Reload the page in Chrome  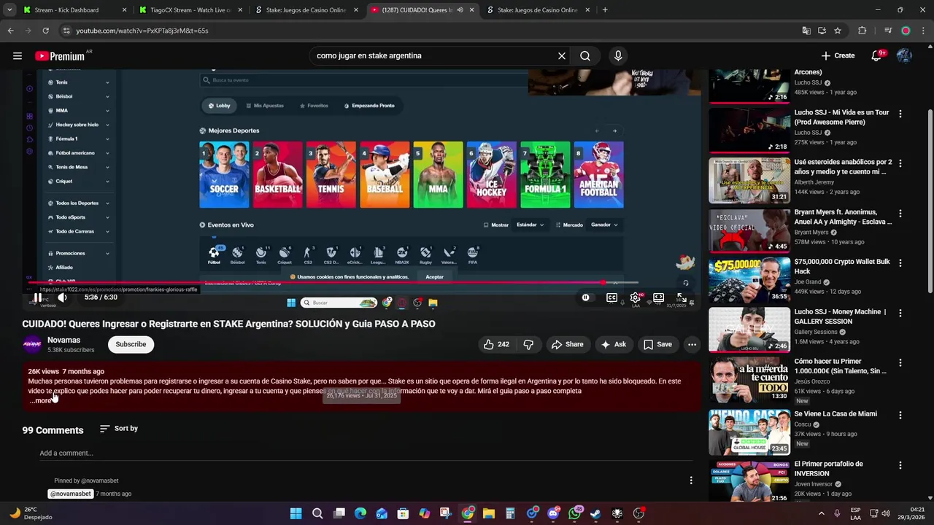click(x=45, y=31)
